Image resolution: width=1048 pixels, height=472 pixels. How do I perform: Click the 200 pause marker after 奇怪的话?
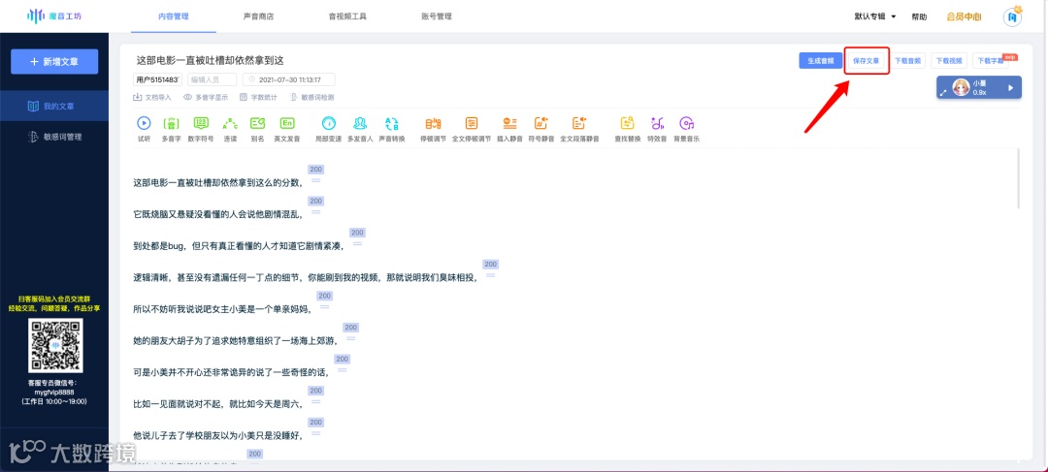click(343, 359)
